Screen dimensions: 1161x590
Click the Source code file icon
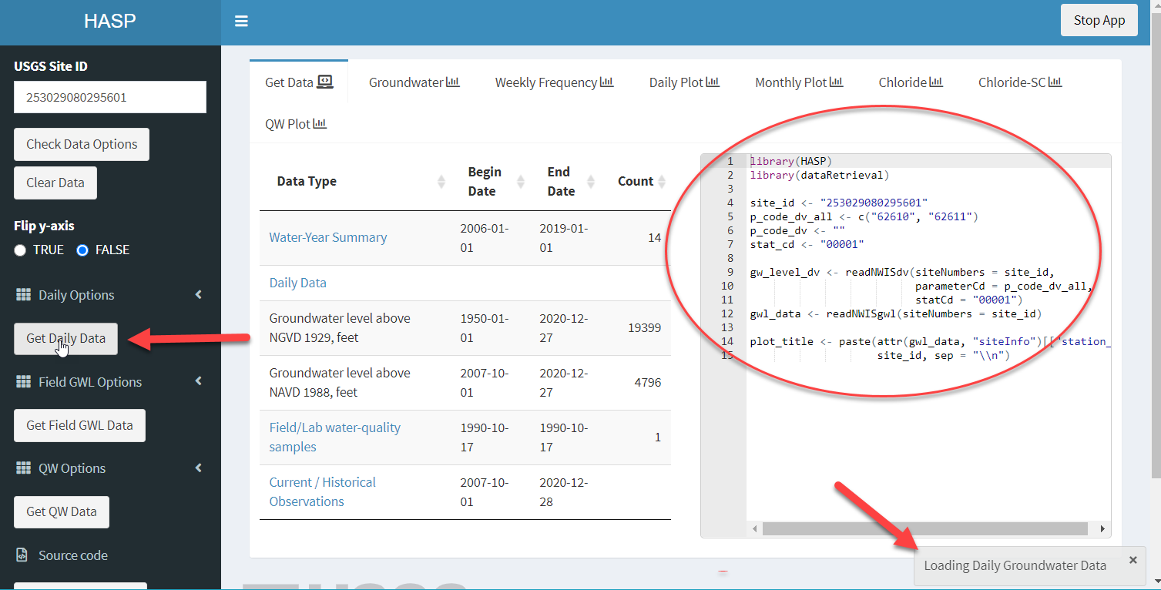pos(22,555)
